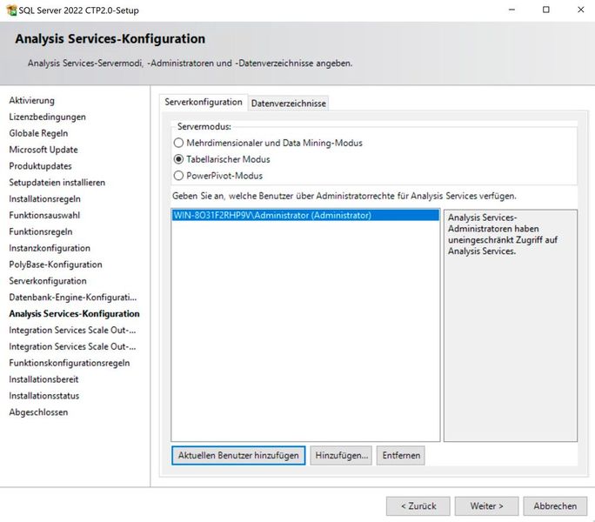The height and width of the screenshot is (522, 595).
Task: Click the SQL Server setup title bar icon
Action: (x=12, y=10)
